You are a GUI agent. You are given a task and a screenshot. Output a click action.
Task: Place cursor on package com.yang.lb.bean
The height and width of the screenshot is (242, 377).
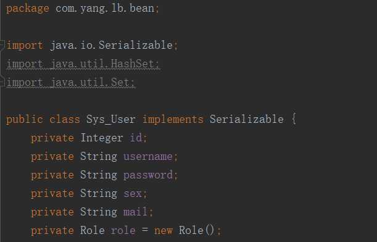tap(83, 9)
